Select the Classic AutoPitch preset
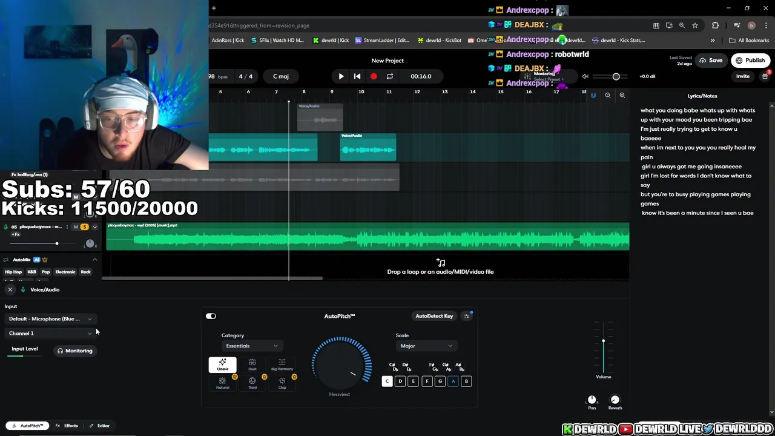The width and height of the screenshot is (775, 436). 223,365
